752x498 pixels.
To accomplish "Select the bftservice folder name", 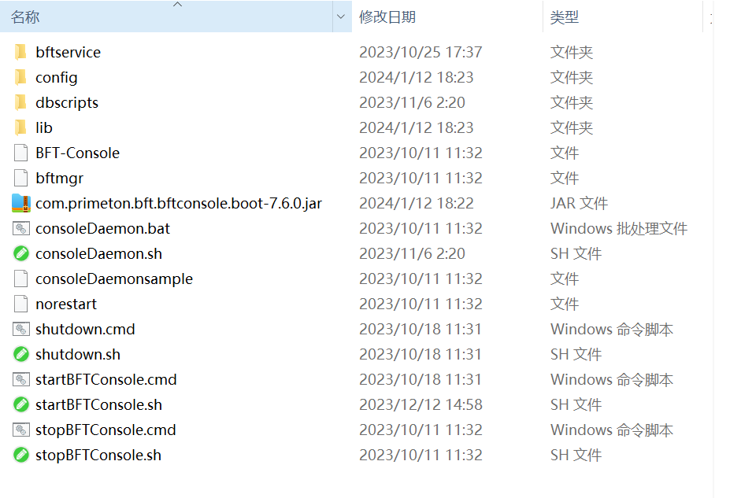I will coord(68,52).
